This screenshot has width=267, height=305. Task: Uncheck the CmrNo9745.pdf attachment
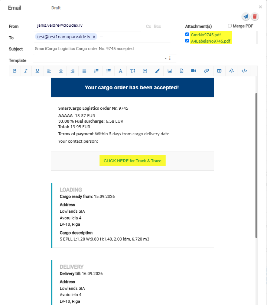point(187,34)
